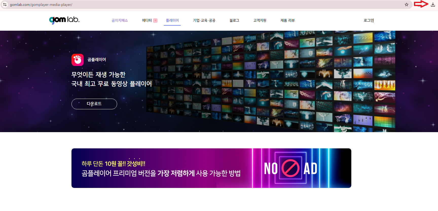Open the browser downloads icon
438x211 pixels.
(433, 5)
